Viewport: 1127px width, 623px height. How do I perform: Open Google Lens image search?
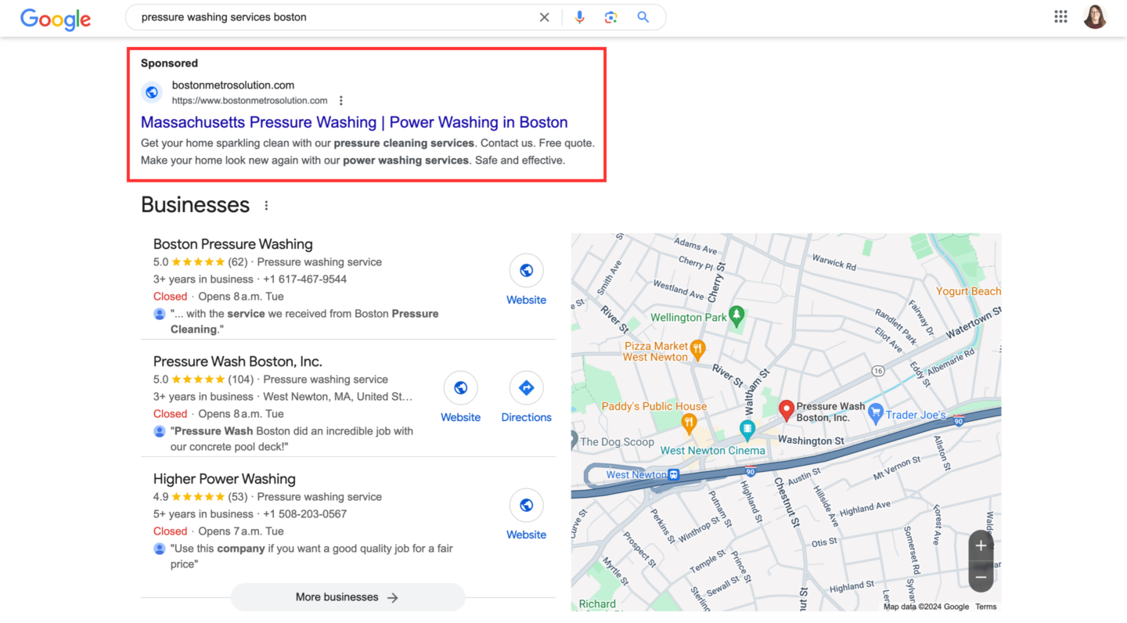(x=610, y=16)
